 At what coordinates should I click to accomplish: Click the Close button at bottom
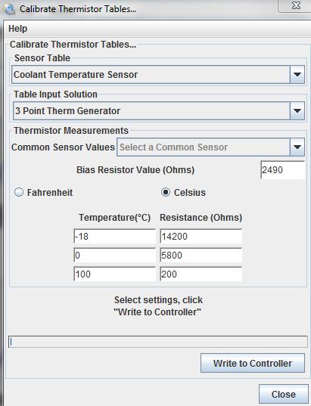coord(284,394)
